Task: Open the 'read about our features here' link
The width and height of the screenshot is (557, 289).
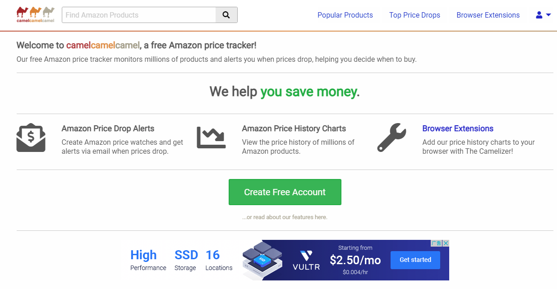Action: pos(285,217)
